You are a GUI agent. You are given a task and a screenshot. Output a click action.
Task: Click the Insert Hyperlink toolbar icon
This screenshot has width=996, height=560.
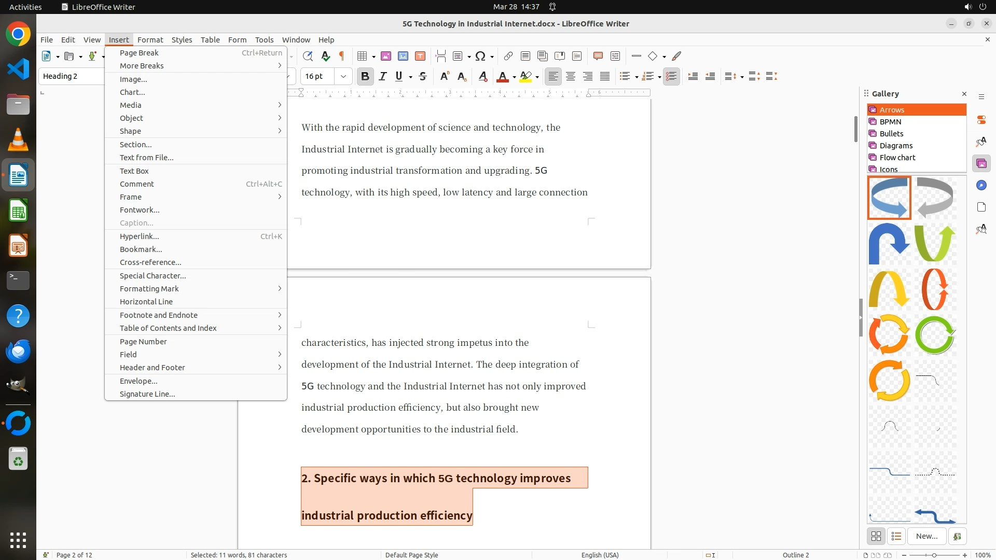point(508,56)
